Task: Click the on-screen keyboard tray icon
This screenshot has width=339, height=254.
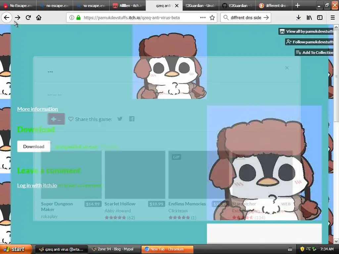Action: click(290, 249)
